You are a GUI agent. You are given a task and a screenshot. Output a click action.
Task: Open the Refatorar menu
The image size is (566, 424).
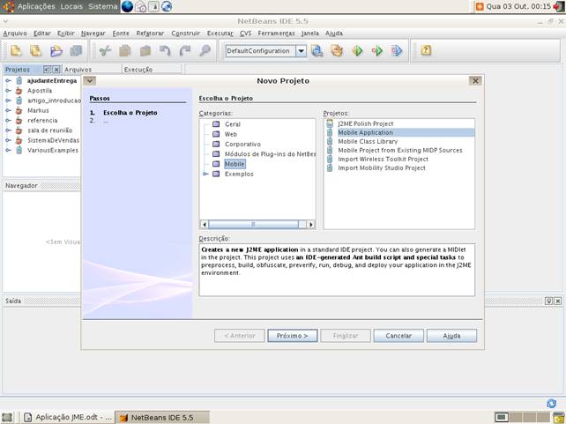coord(150,33)
